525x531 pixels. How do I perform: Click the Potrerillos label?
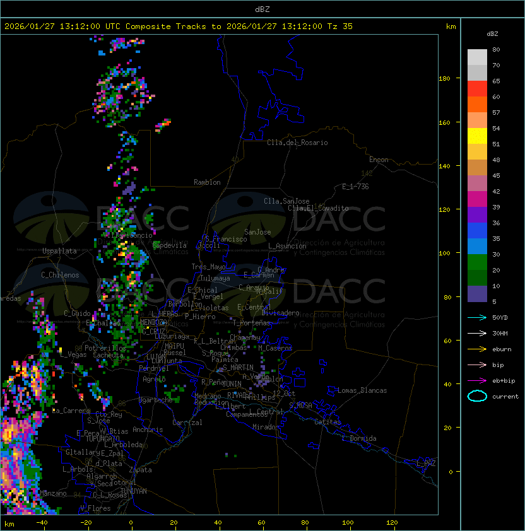click(105, 349)
